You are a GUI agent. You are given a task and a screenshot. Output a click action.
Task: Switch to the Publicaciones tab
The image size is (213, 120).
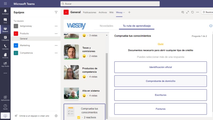tap(90, 12)
